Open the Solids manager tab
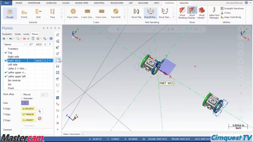 (x=18, y=34)
